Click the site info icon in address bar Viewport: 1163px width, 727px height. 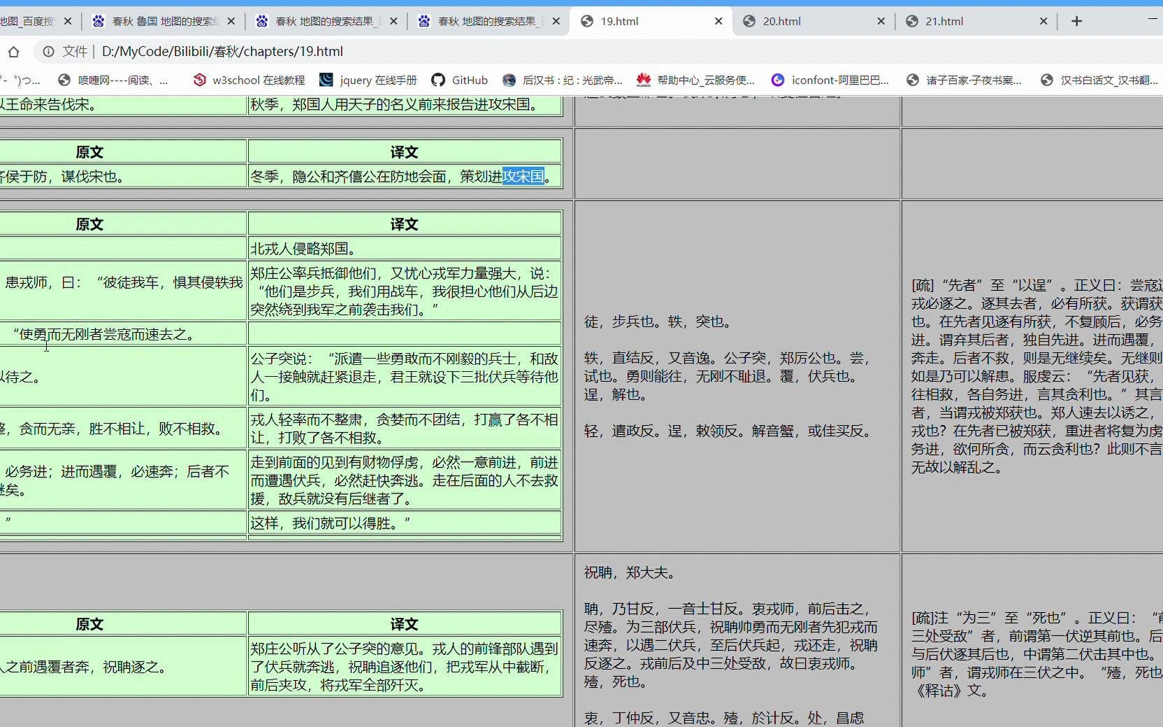pyautogui.click(x=48, y=52)
